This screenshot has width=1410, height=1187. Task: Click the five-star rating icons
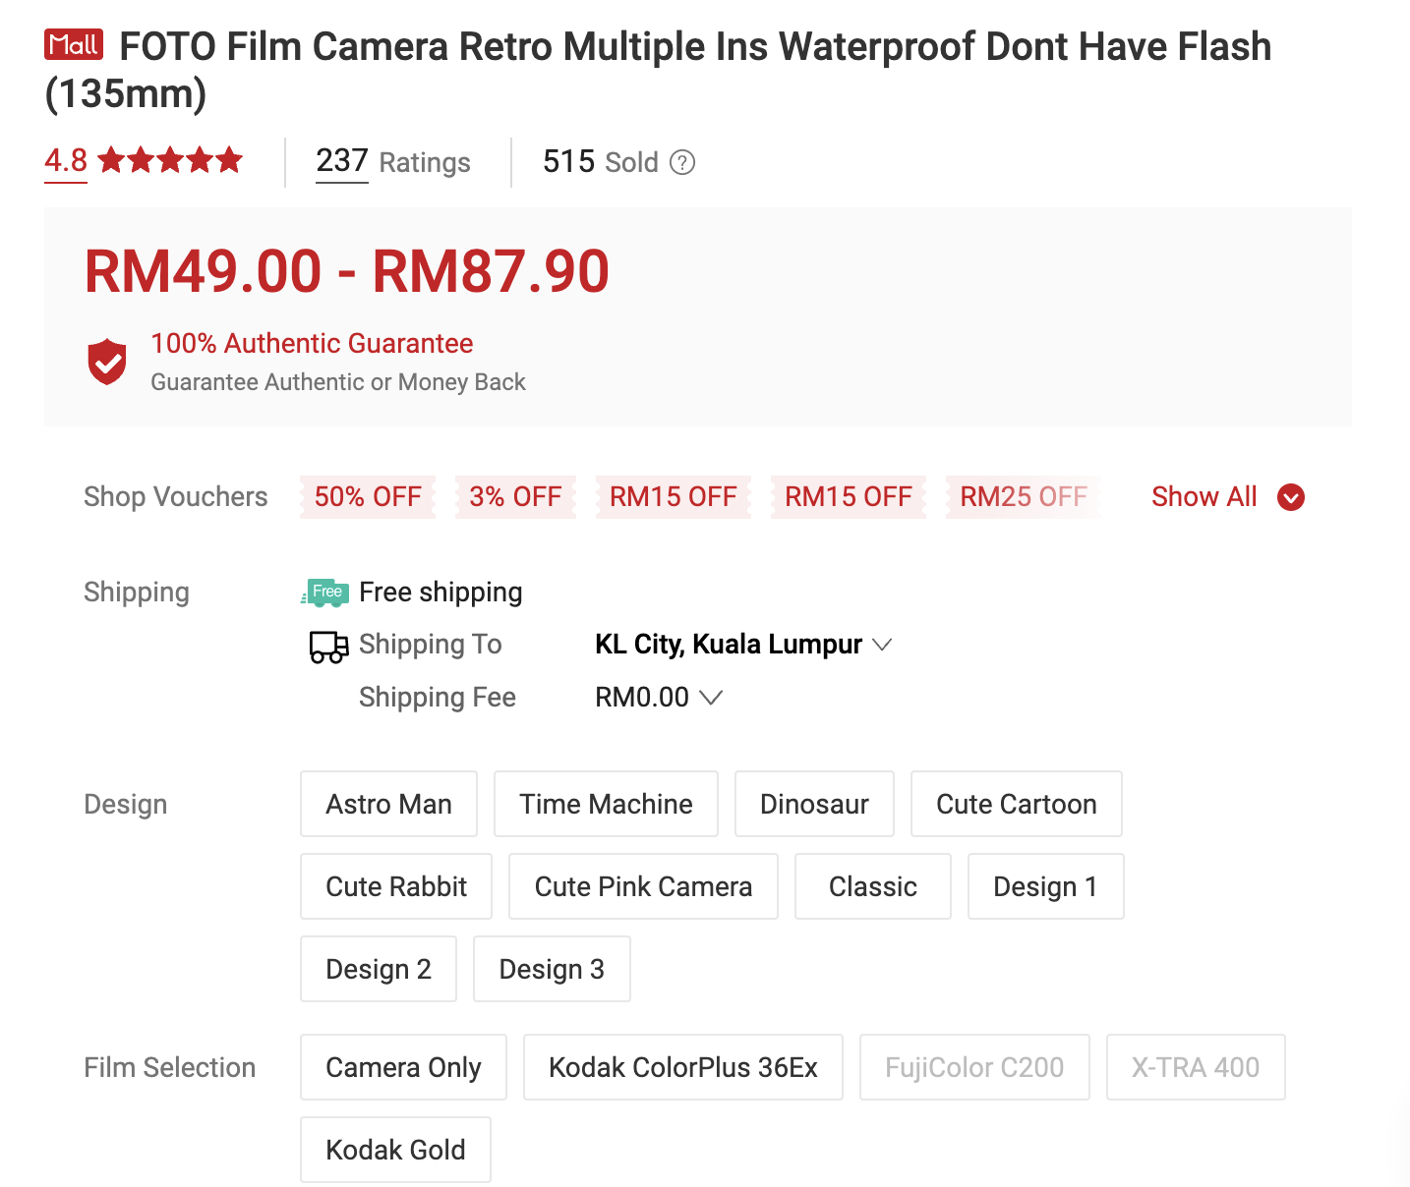[170, 160]
